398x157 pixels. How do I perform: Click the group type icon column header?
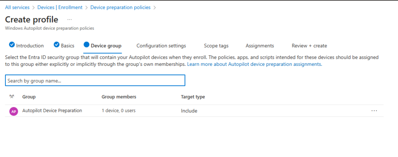(12, 97)
